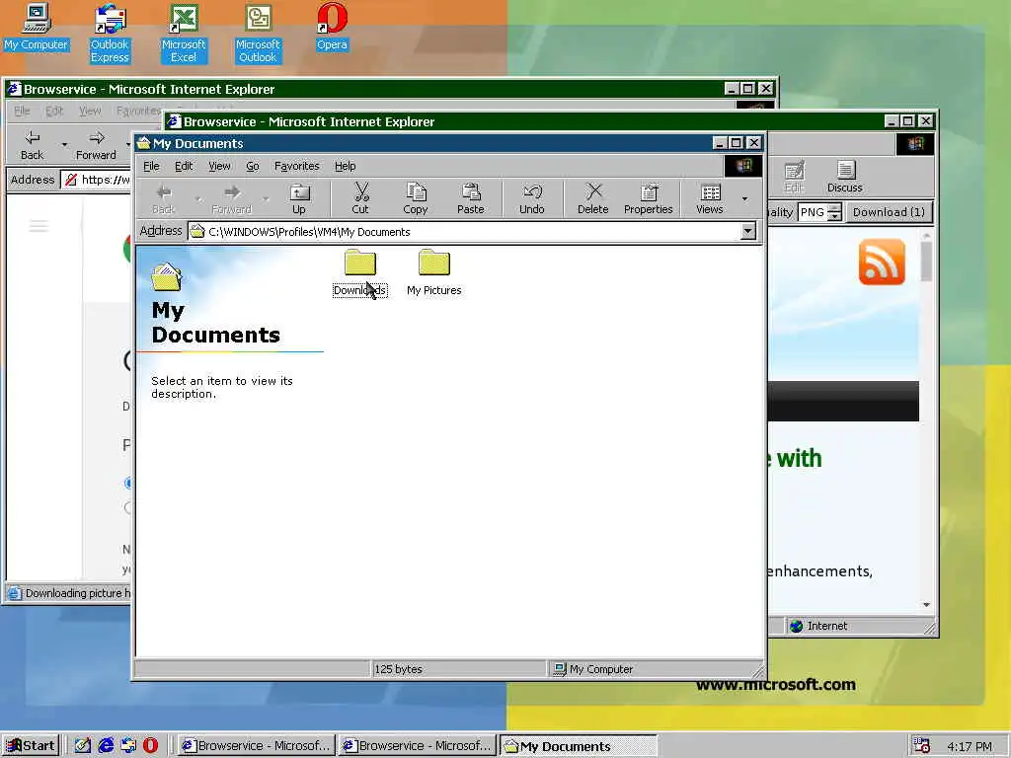Viewport: 1011px width, 758px height.
Task: Open the Go menu
Action: (252, 166)
